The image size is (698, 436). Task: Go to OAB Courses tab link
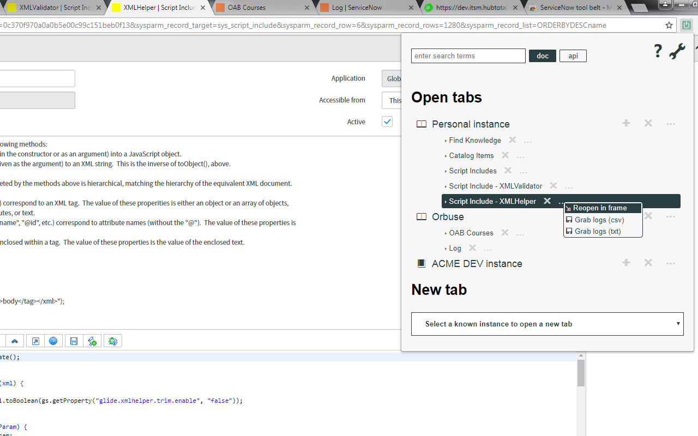pyautogui.click(x=471, y=233)
